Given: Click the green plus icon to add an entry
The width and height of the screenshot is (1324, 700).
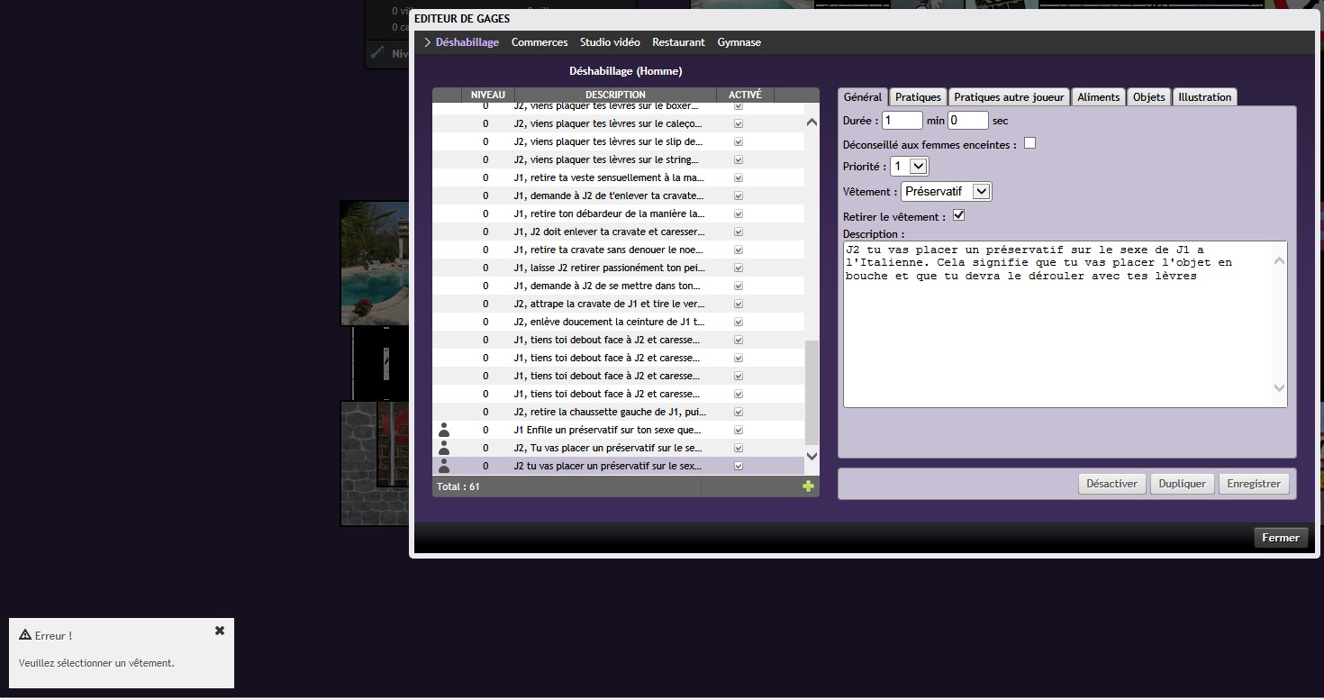Looking at the screenshot, I should pyautogui.click(x=808, y=486).
